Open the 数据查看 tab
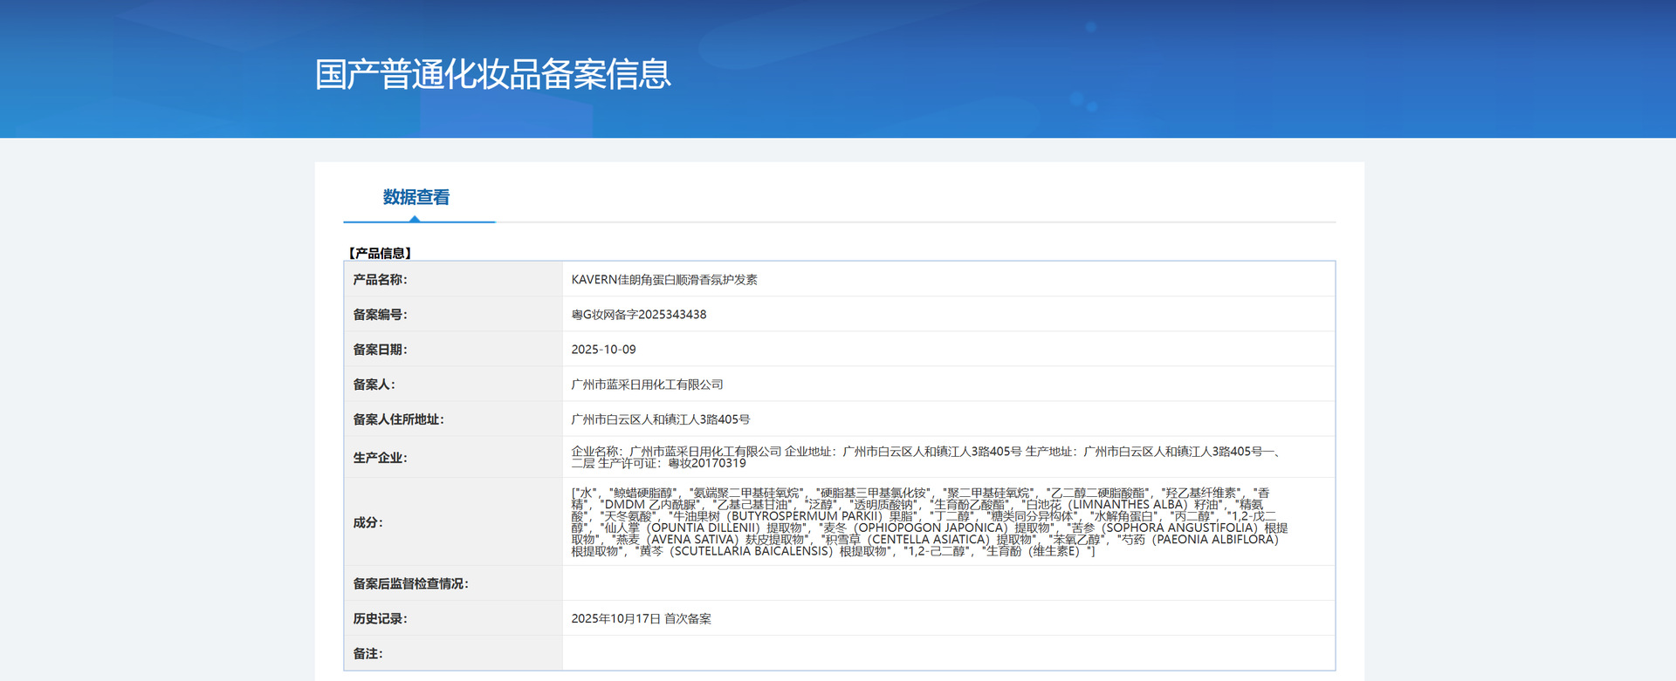 (416, 197)
